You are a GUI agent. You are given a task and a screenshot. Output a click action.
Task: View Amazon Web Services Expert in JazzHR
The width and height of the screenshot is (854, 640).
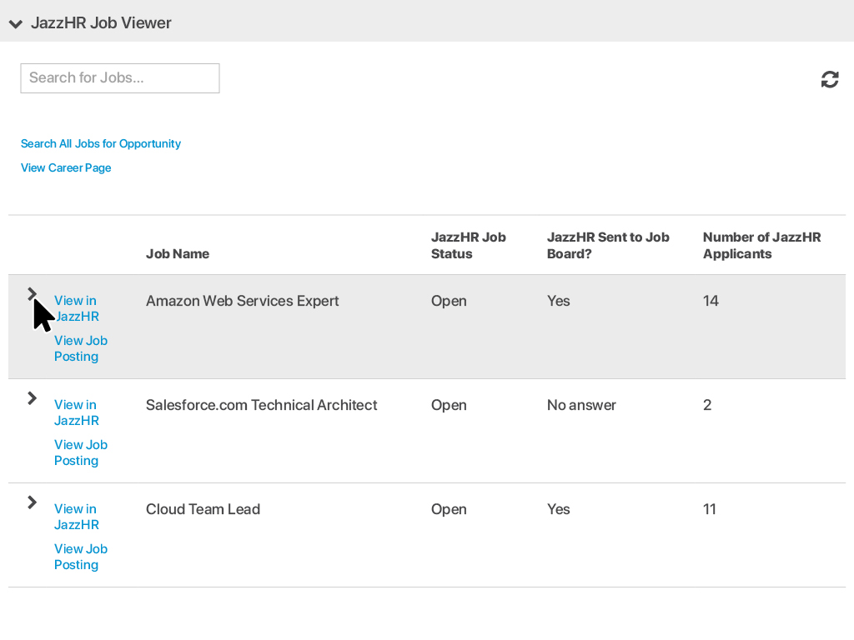click(x=76, y=308)
